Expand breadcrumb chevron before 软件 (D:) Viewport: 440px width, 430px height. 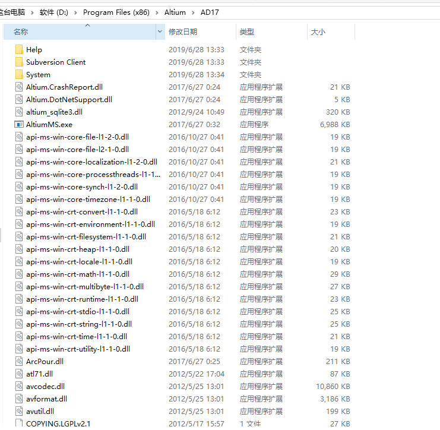32,12
